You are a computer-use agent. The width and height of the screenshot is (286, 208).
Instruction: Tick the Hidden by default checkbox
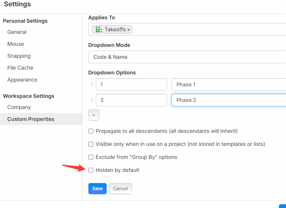point(91,170)
